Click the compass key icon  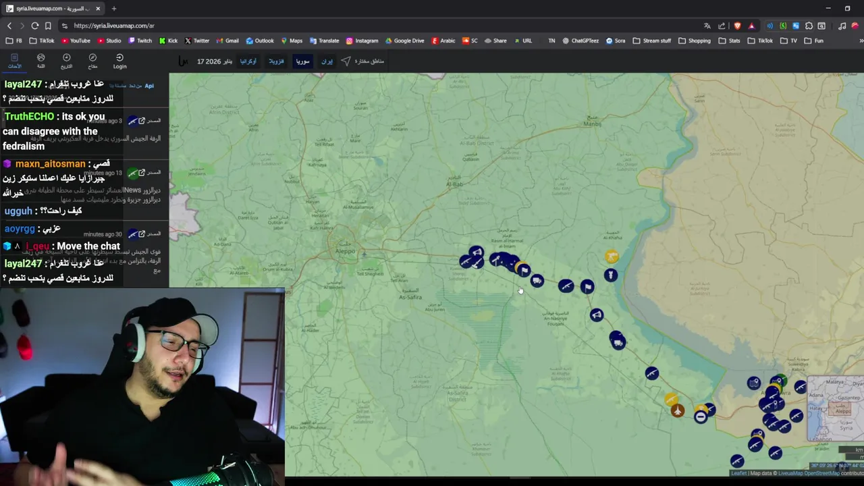point(92,61)
